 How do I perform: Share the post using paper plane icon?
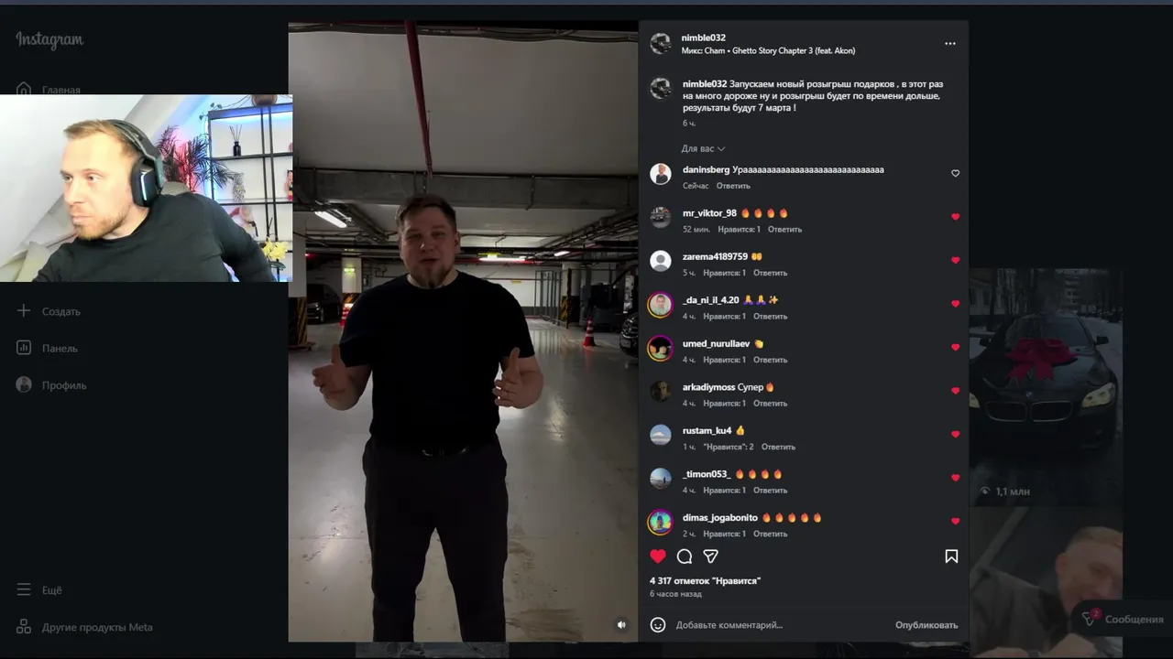pyautogui.click(x=710, y=556)
